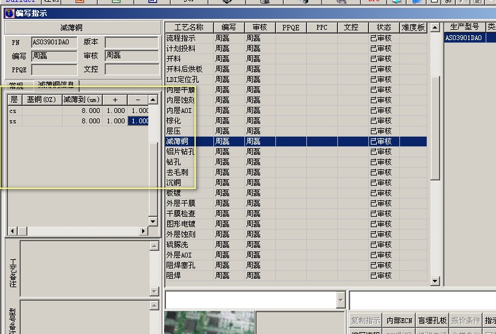Select the LDI定位孔 process row
Viewport: 496px width, 334px height.
point(296,80)
